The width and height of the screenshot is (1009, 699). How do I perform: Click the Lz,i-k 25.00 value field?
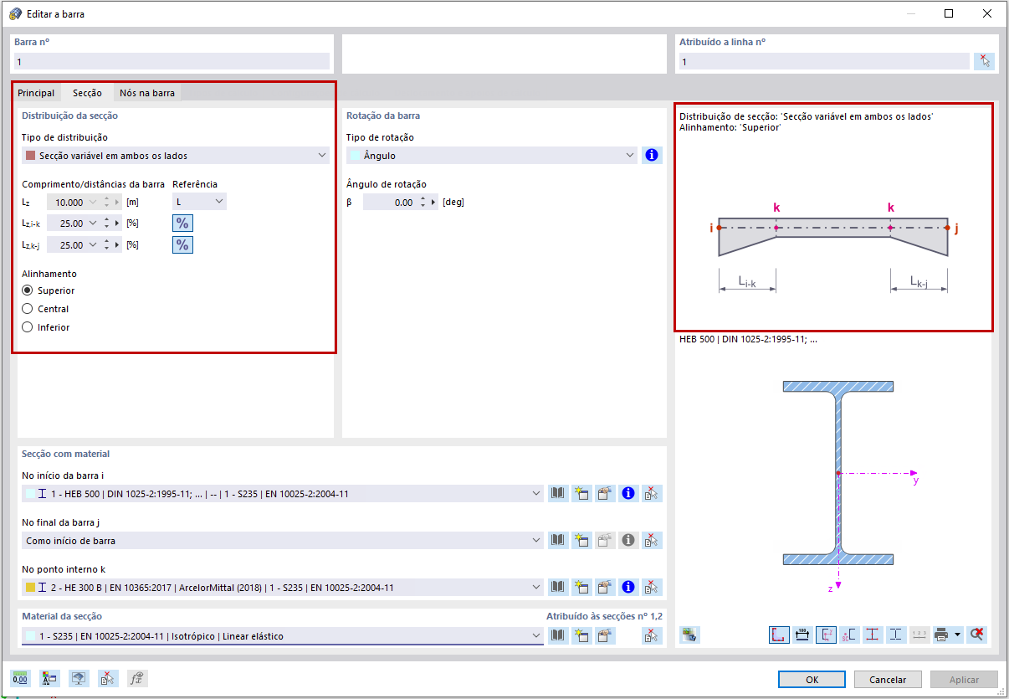pos(66,224)
